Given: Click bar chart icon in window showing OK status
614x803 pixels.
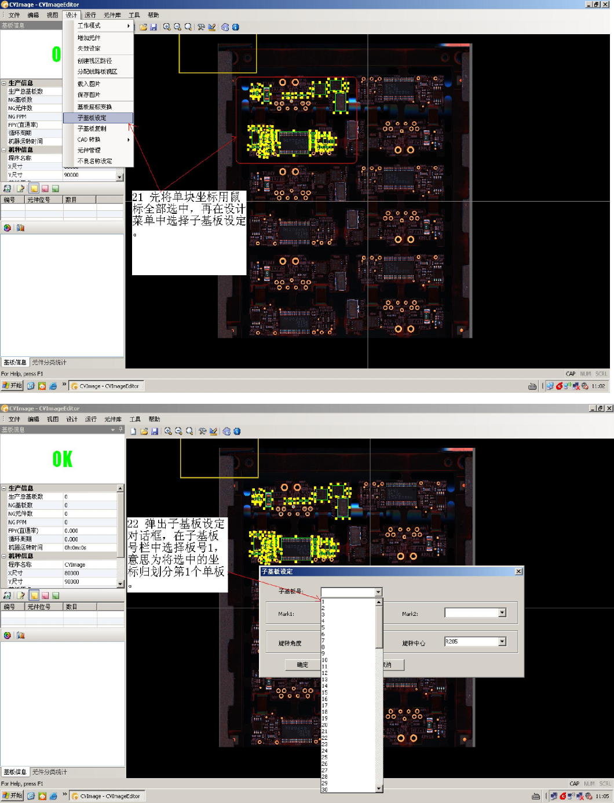Looking at the screenshot, I should [20, 635].
